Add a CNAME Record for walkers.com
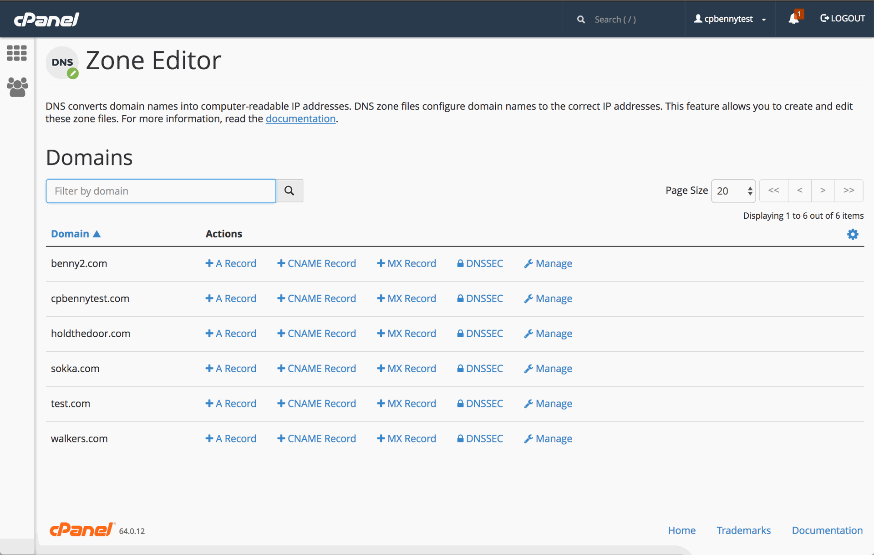This screenshot has height=555, width=874. (x=317, y=439)
